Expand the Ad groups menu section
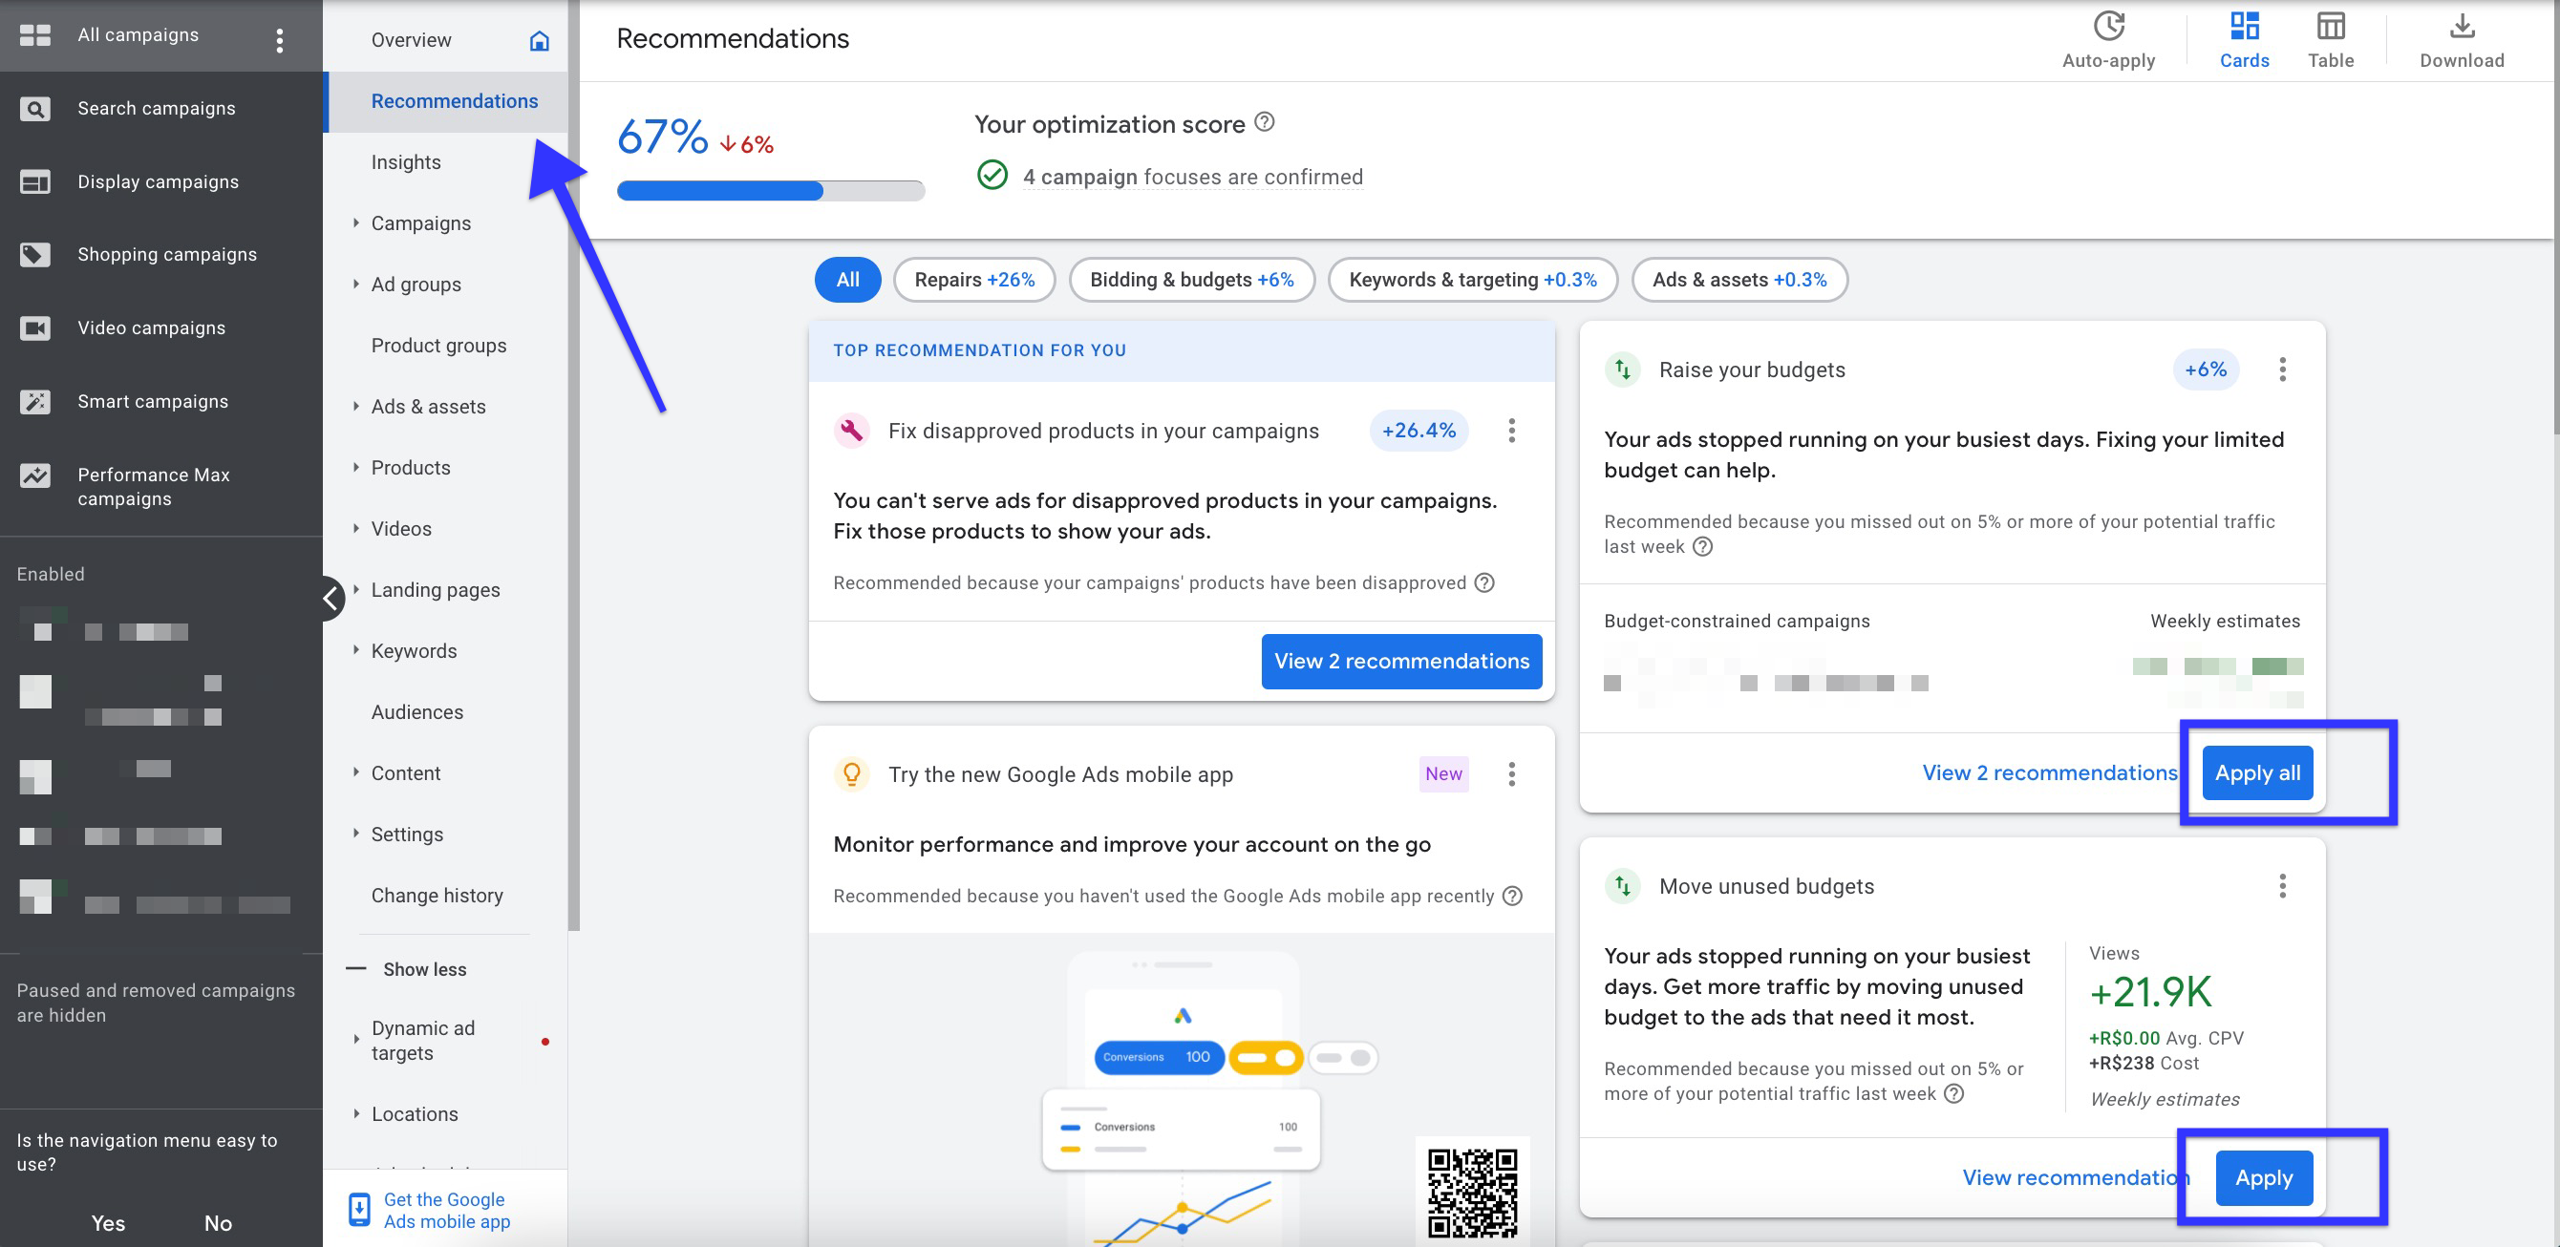Image resolution: width=2560 pixels, height=1247 pixels. pos(355,285)
